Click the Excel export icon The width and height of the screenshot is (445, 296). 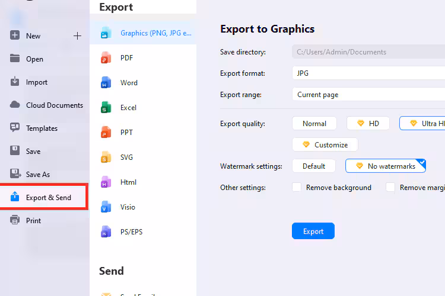point(106,108)
